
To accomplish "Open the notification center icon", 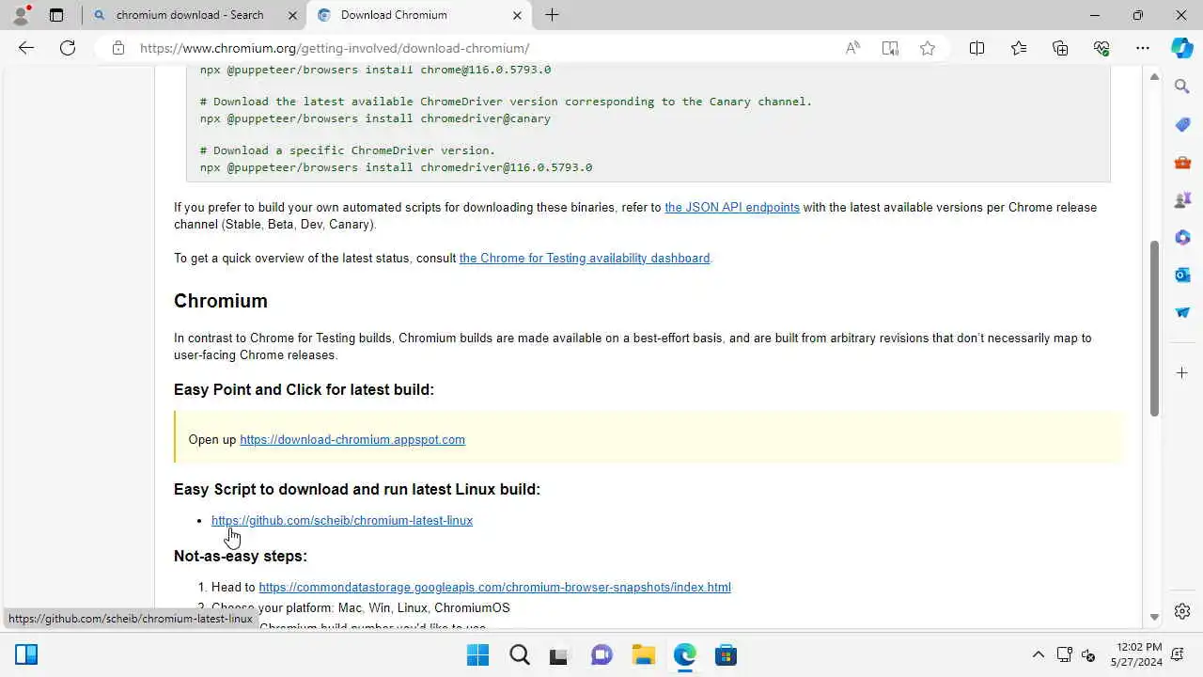I will pyautogui.click(x=1178, y=654).
